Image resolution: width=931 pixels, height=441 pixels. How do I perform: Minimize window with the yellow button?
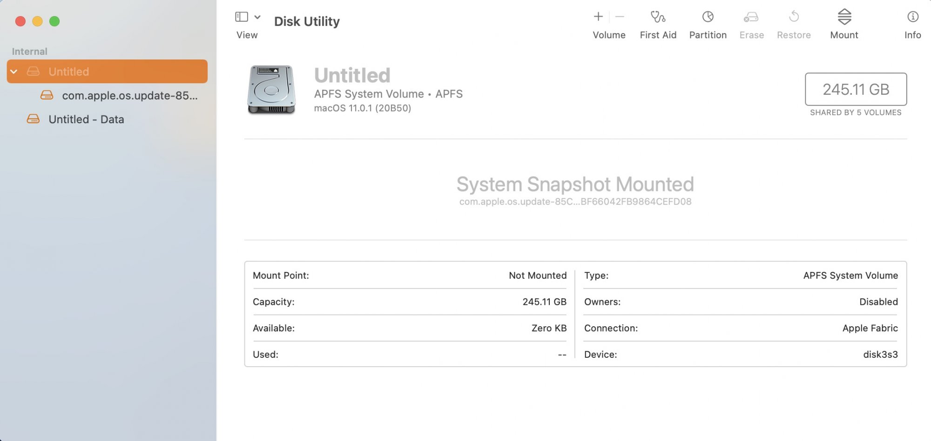click(38, 21)
